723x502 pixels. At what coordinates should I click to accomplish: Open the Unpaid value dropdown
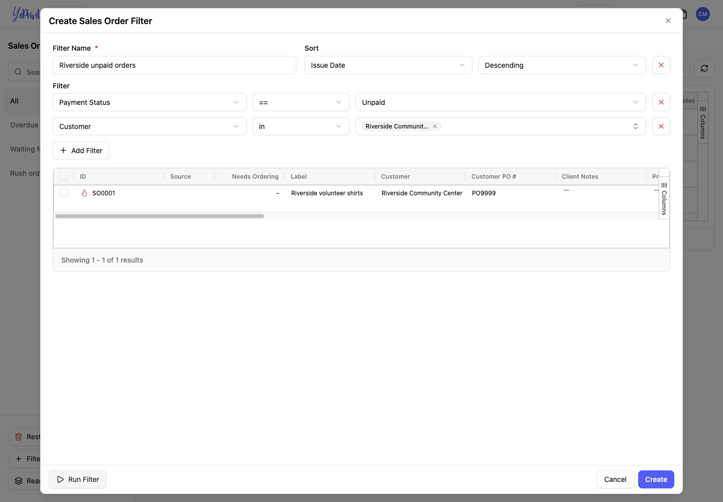pos(501,102)
